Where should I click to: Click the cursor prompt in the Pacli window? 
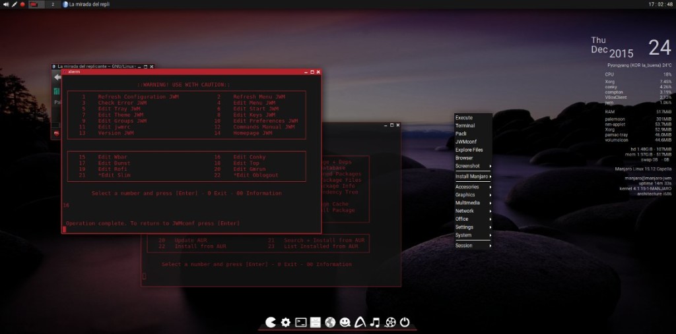[x=145, y=276]
